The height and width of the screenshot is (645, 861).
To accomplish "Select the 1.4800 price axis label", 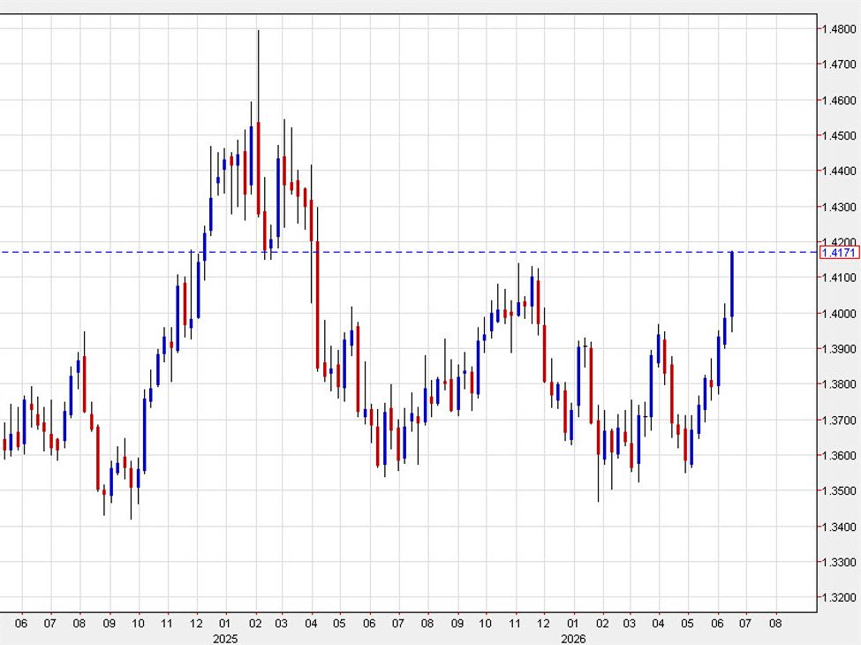I will 840,28.
